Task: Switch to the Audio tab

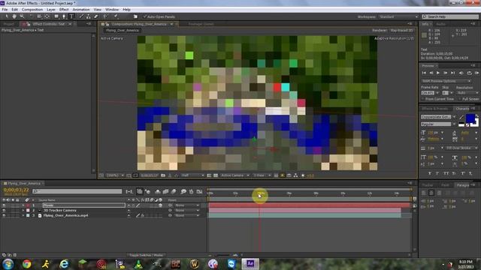Action: click(441, 24)
